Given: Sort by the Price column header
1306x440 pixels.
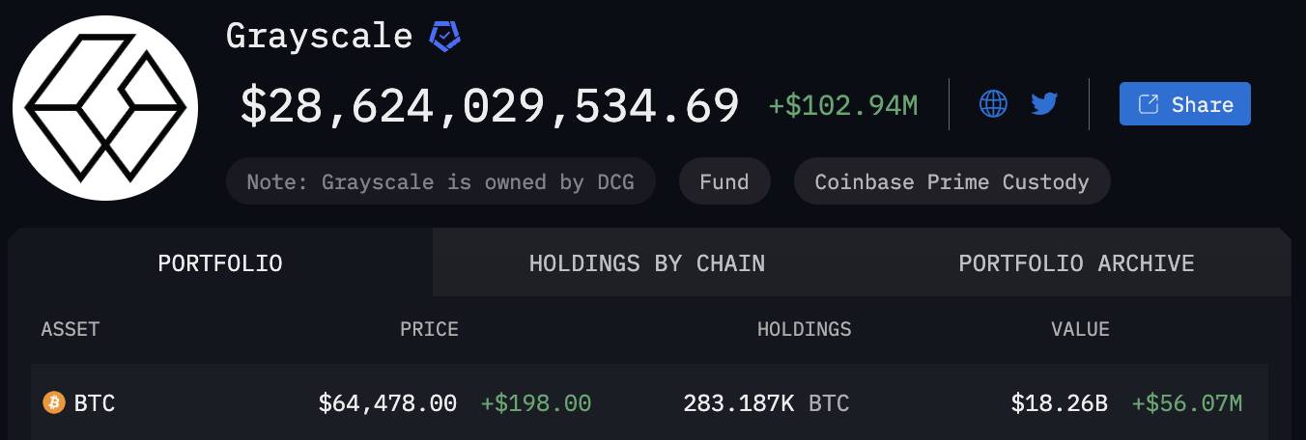Looking at the screenshot, I should pos(429,329).
